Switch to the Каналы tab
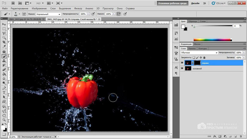 coord(192,48)
